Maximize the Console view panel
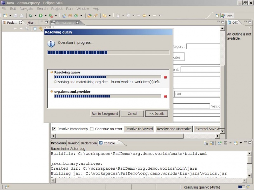The width and height of the screenshot is (254, 190). coord(250,142)
